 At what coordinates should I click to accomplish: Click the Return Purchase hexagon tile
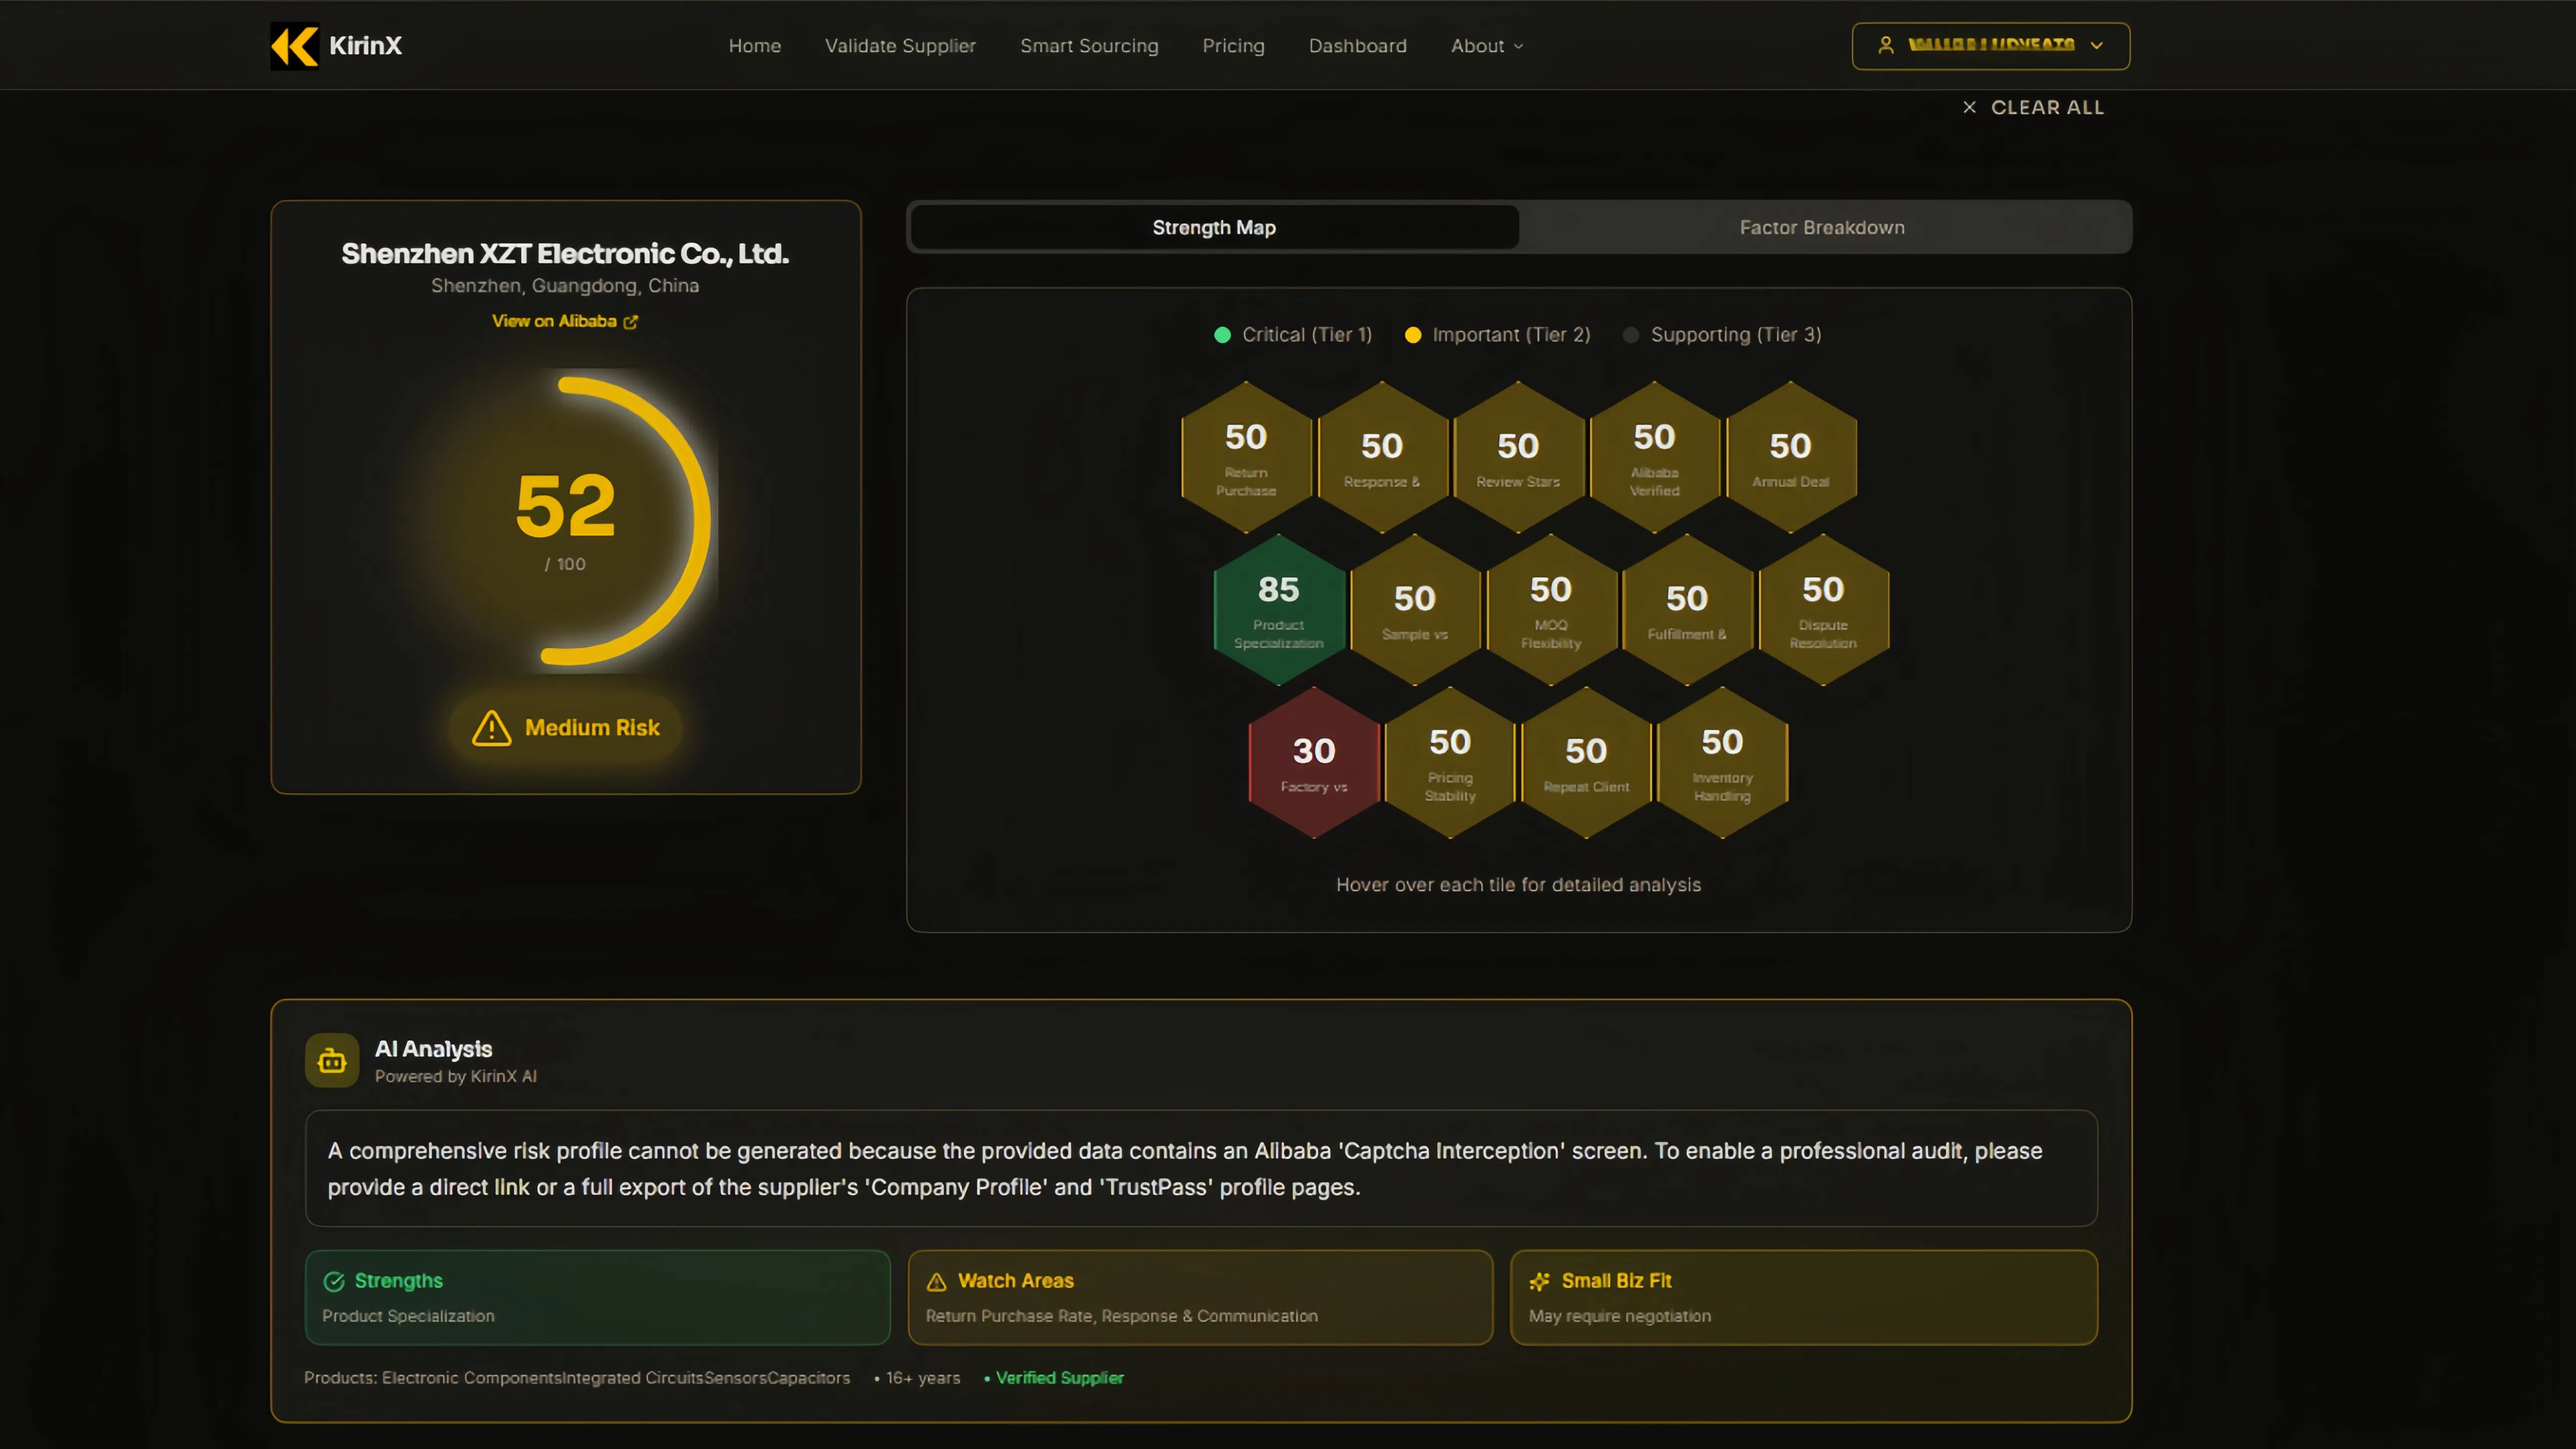[x=1246, y=457]
